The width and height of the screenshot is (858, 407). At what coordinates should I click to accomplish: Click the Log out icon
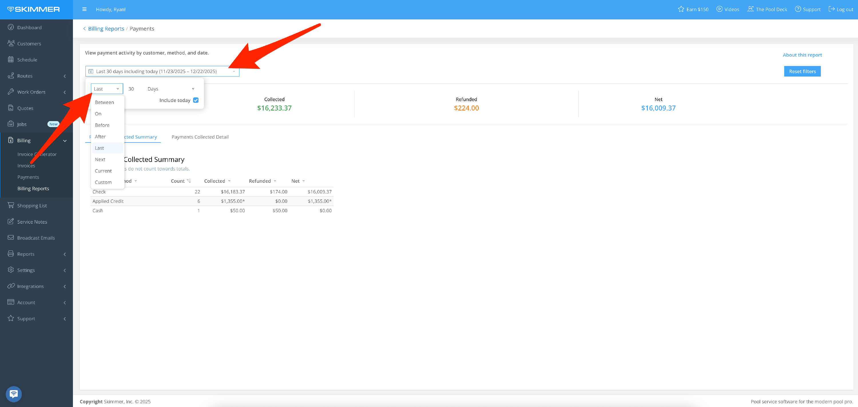point(832,9)
